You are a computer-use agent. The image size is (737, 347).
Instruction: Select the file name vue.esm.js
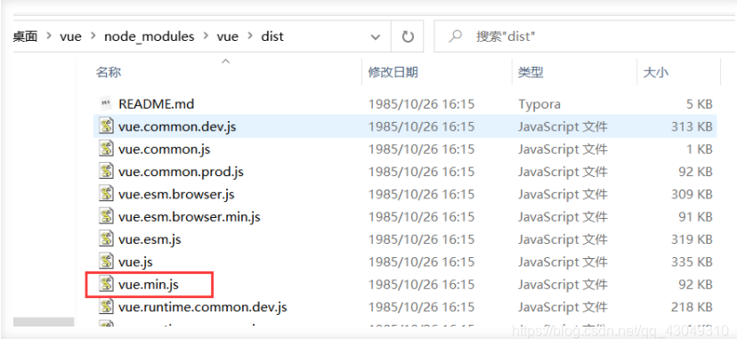tap(150, 239)
